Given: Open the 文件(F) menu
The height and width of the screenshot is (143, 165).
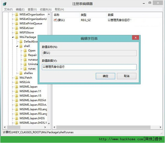Looking at the screenshot, I should click(x=8, y=10).
